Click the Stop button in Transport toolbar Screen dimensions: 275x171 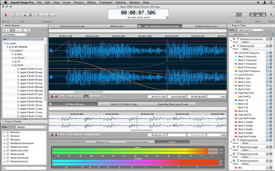tap(54, 15)
